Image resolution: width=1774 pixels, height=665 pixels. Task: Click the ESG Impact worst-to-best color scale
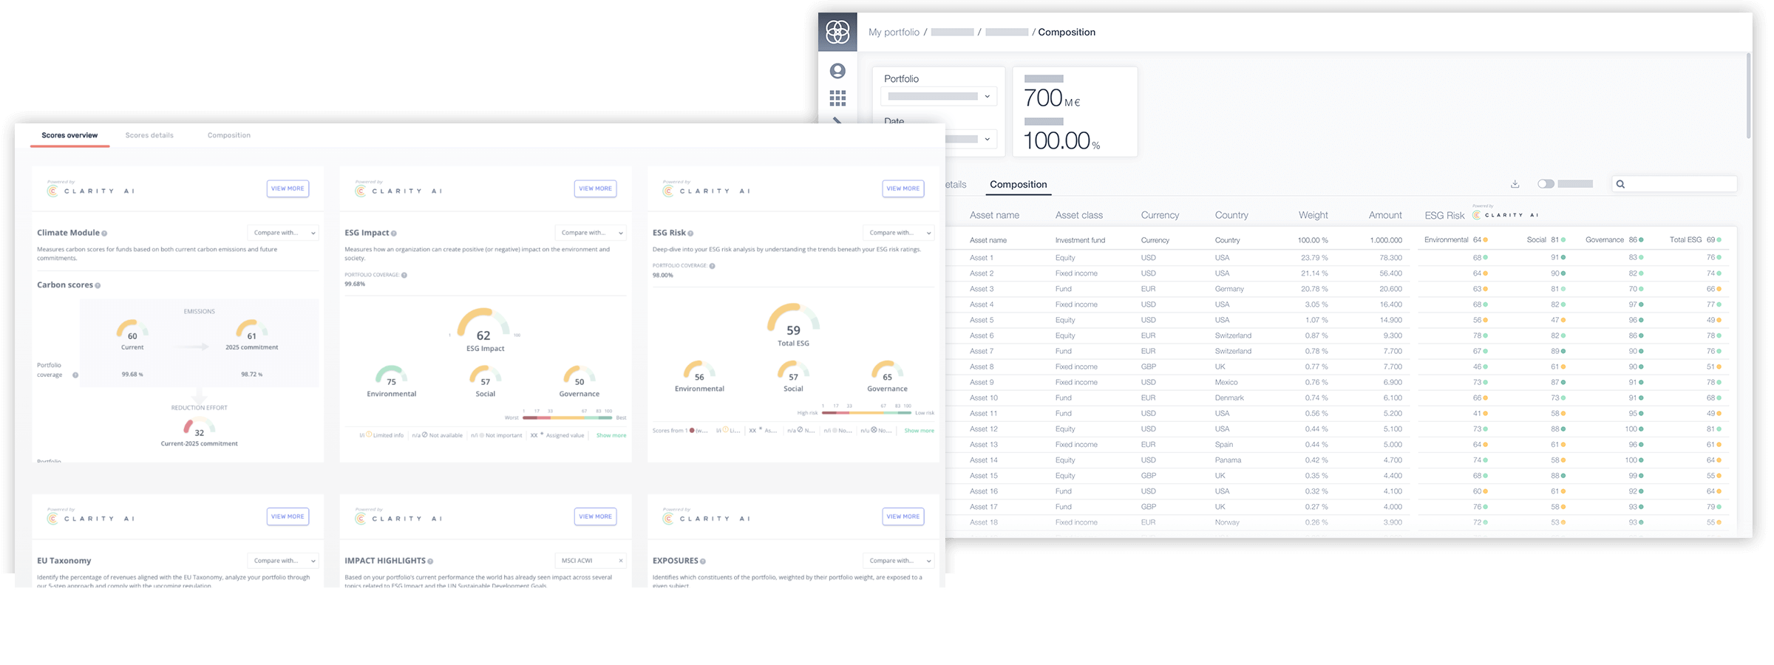[x=567, y=417]
